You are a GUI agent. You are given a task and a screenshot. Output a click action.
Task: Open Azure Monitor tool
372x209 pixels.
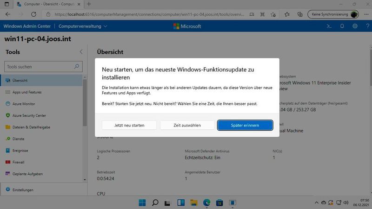(42, 104)
